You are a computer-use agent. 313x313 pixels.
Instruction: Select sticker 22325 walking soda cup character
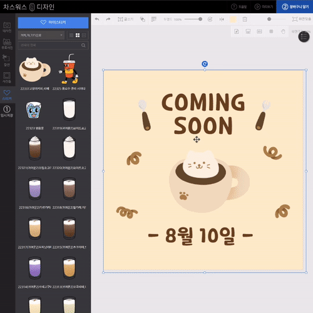tap(69, 69)
